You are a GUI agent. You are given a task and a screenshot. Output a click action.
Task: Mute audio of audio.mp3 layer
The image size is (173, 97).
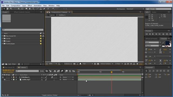[x=5, y=79]
